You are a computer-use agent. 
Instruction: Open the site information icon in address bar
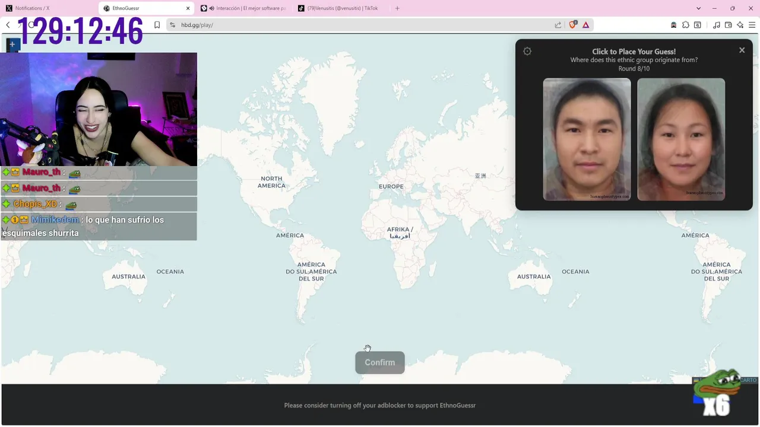pos(172,25)
